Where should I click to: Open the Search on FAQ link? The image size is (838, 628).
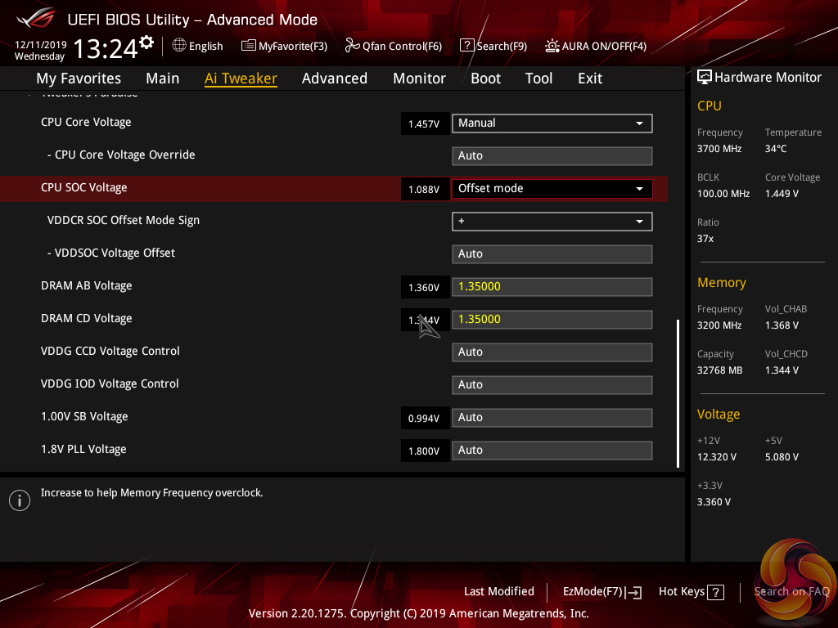pos(791,591)
